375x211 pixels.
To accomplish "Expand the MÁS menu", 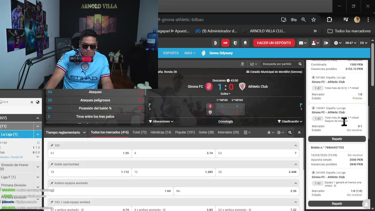I will (190, 53).
